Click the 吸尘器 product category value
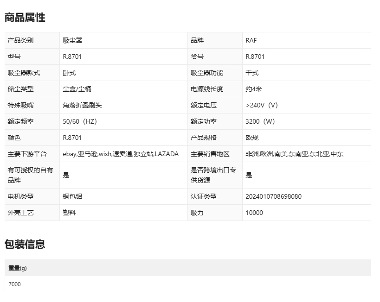The height and width of the screenshot is (302, 380). point(72,40)
